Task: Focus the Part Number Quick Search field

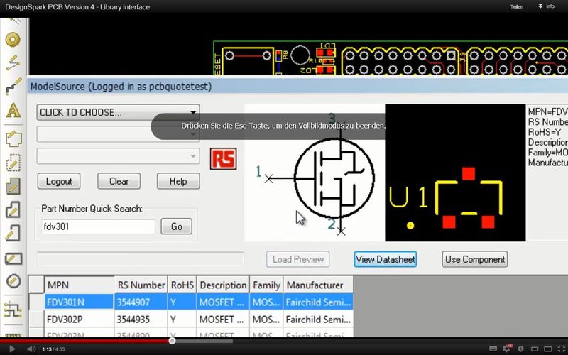Action: (98, 226)
